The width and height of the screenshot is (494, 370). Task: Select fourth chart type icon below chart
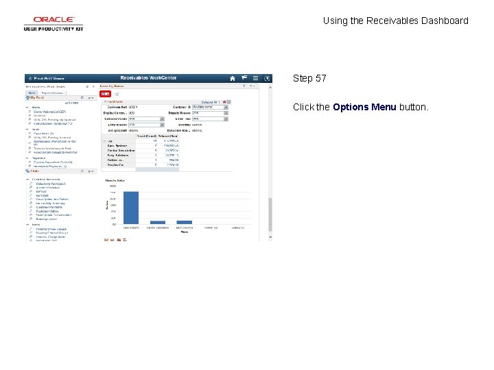point(125,240)
